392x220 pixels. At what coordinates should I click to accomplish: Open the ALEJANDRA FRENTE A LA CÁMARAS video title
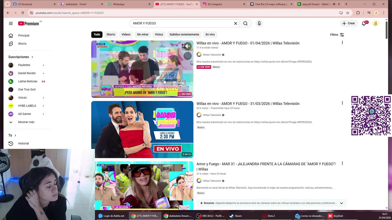coord(266,167)
